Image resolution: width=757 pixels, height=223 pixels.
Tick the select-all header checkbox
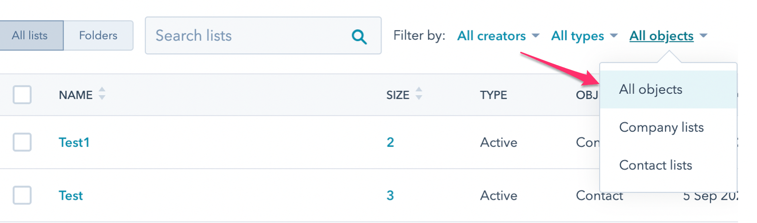[22, 95]
